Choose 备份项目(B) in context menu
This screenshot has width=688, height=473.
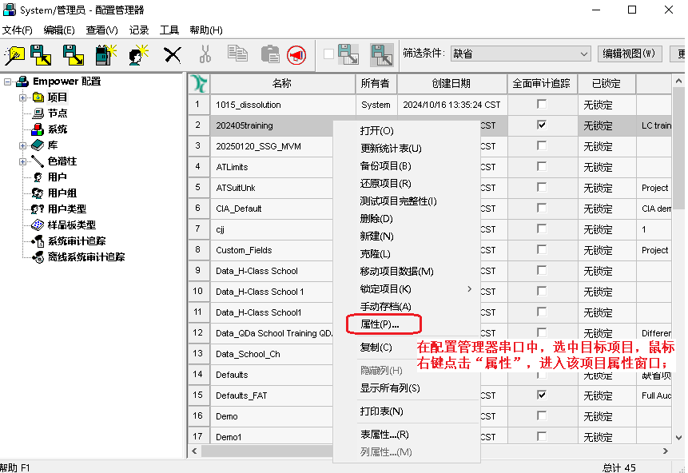tap(385, 166)
